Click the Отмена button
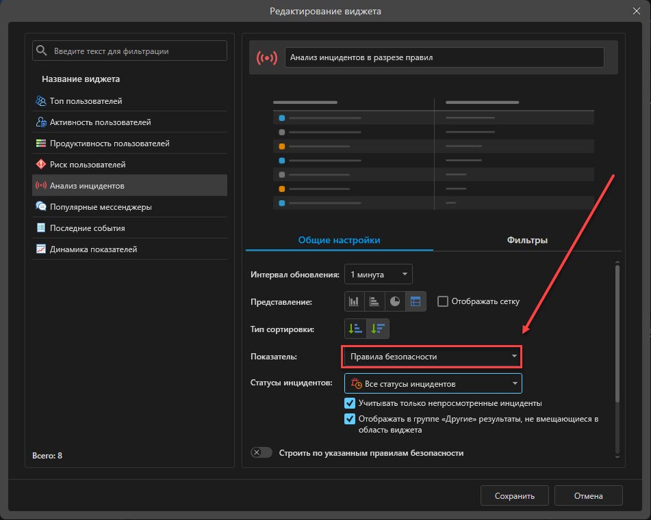Image resolution: width=651 pixels, height=520 pixels. (588, 495)
